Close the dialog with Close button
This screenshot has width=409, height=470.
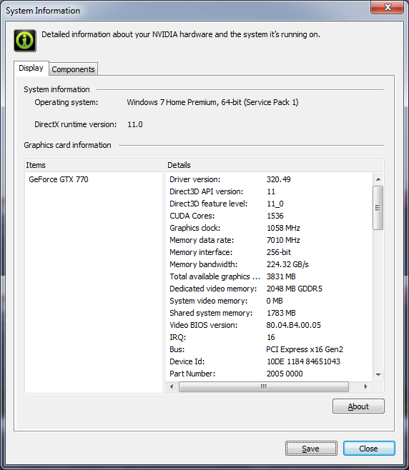click(x=369, y=448)
